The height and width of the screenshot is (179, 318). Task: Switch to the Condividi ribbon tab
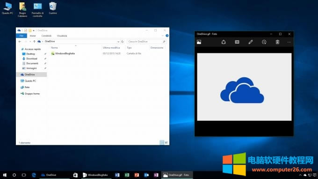click(x=46, y=36)
